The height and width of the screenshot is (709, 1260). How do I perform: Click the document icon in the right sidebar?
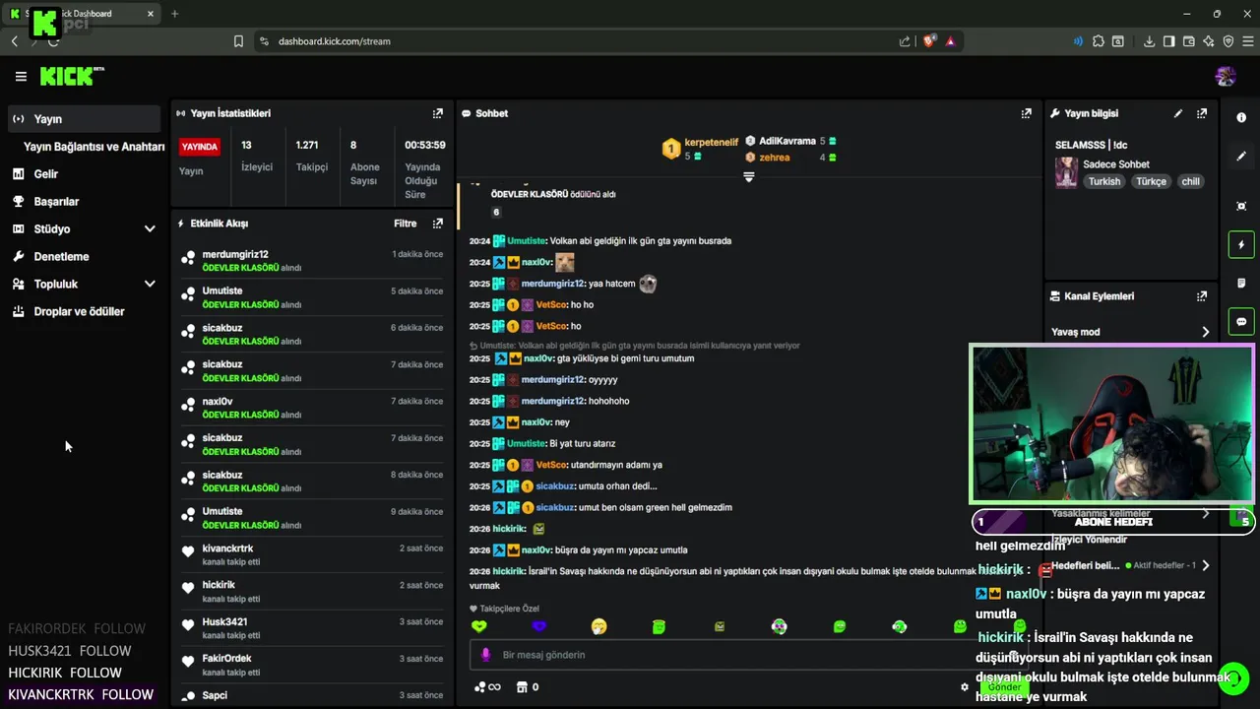coord(1241,284)
